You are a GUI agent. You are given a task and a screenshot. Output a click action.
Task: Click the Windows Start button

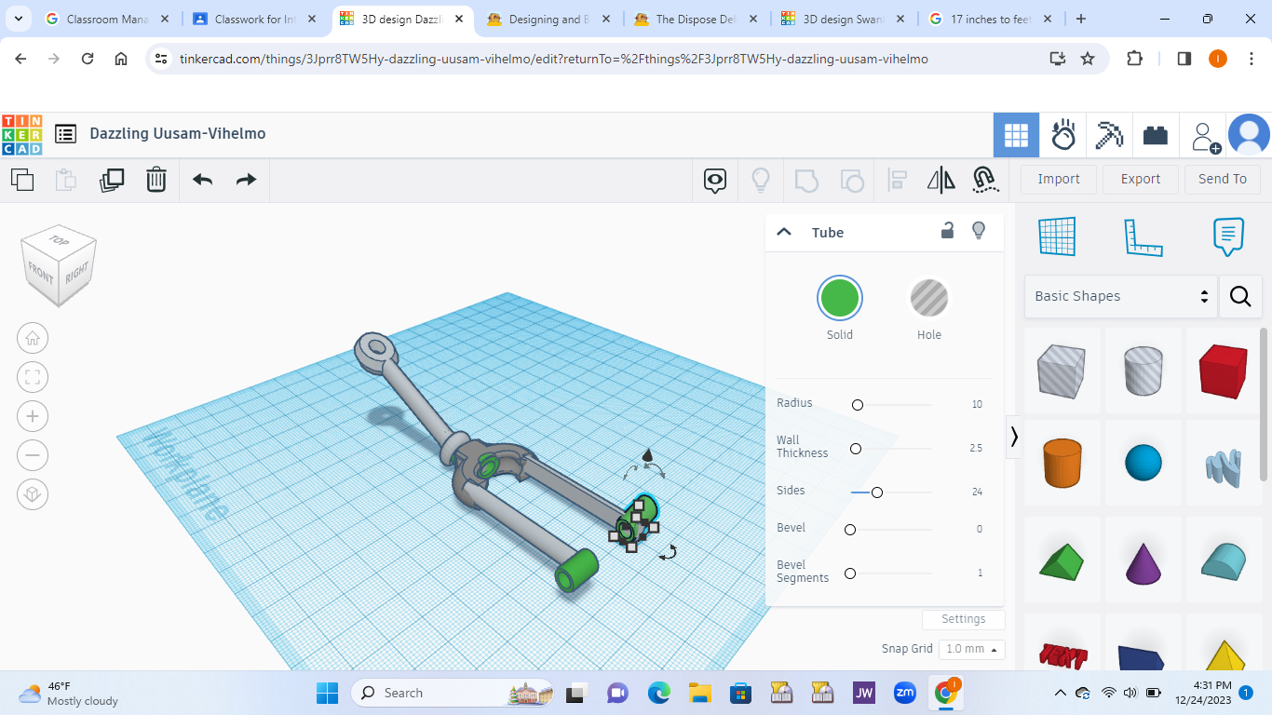pos(328,693)
